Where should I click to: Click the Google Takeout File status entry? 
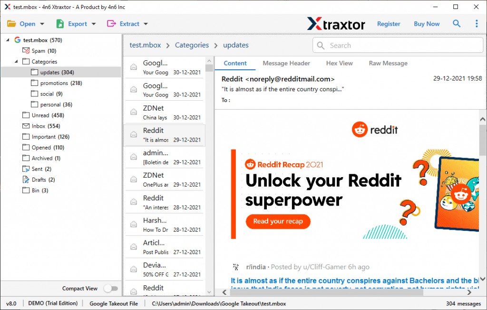114,303
